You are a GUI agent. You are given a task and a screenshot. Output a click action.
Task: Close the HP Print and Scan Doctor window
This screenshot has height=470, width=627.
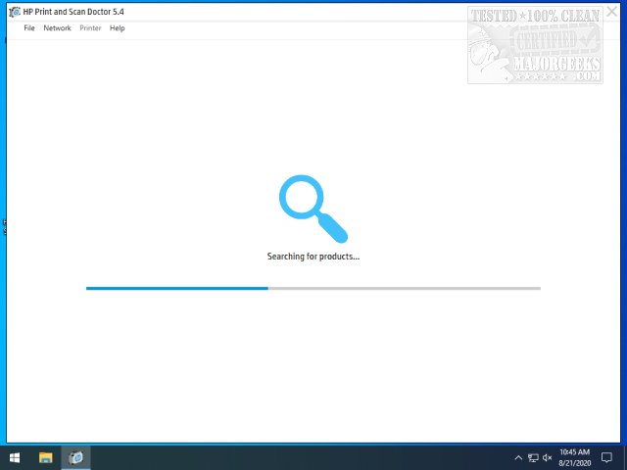click(x=611, y=12)
